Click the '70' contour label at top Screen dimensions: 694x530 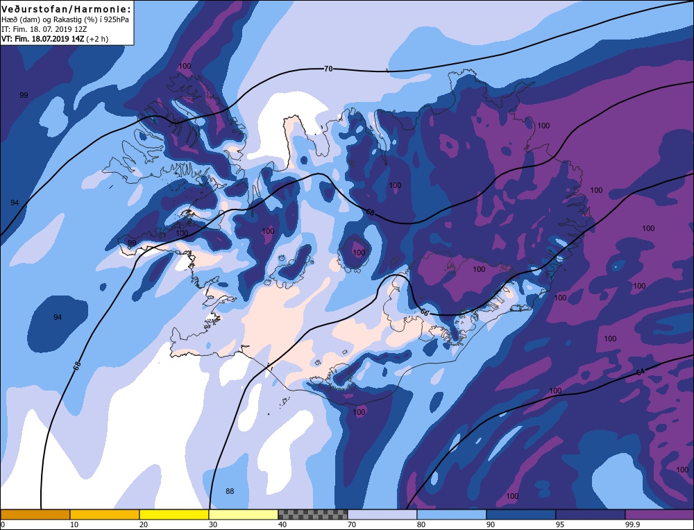328,69
